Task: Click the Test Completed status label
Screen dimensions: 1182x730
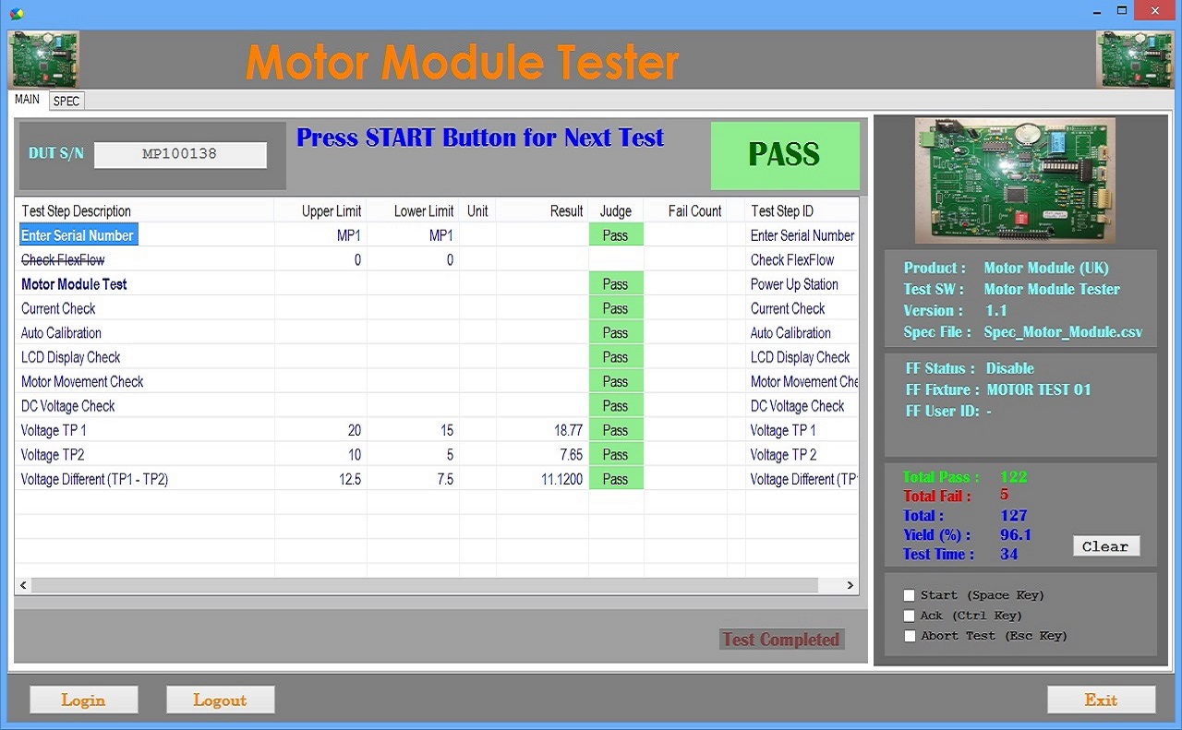Action: click(x=781, y=639)
